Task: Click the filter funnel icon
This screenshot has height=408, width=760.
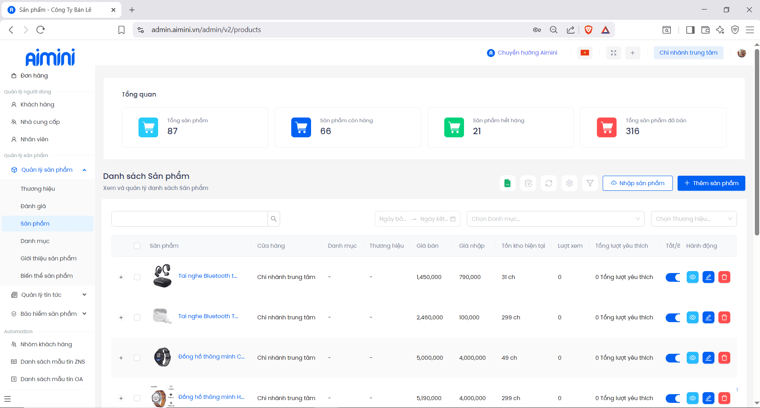Action: [590, 183]
